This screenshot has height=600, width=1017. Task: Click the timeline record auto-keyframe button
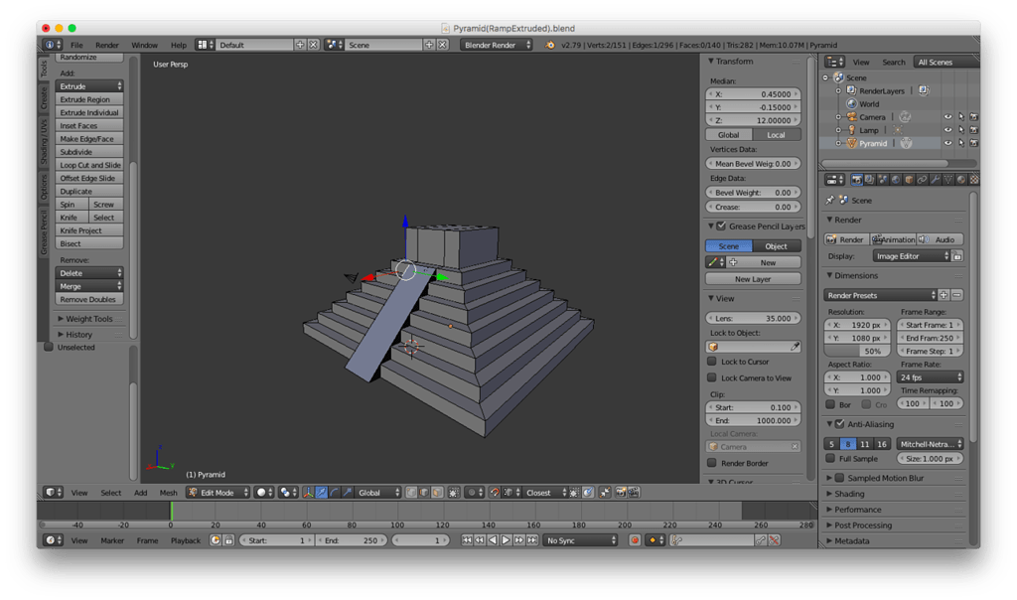tap(635, 540)
